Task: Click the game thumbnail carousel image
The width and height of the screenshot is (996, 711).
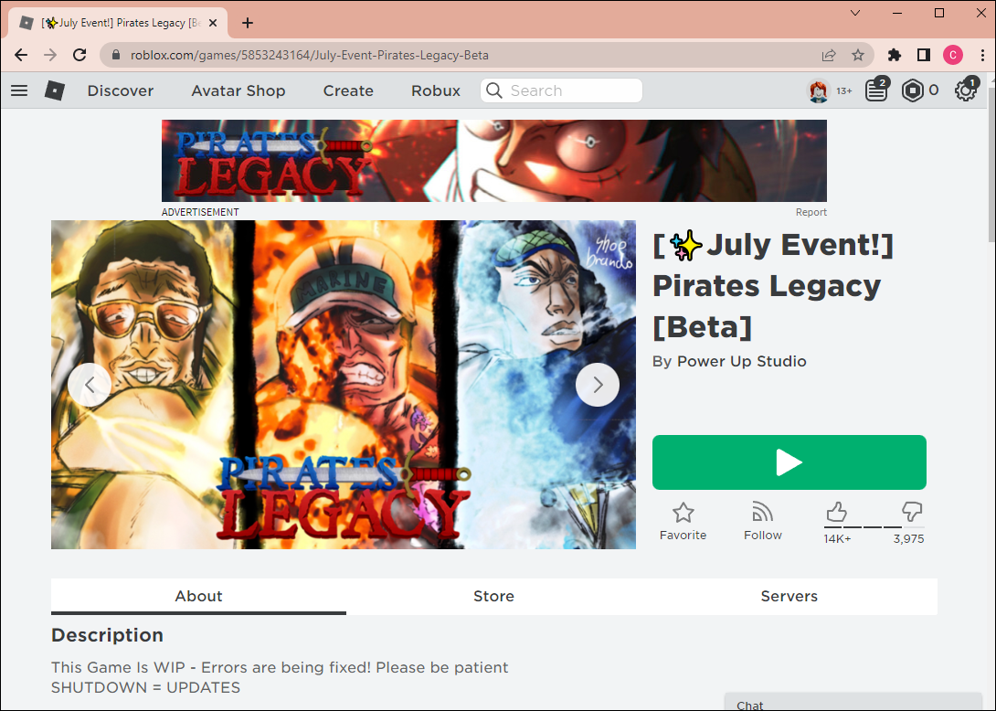Action: 344,385
